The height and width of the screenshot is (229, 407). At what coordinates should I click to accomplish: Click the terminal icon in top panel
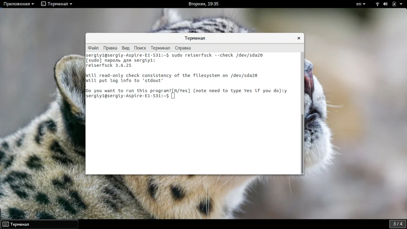coord(43,4)
